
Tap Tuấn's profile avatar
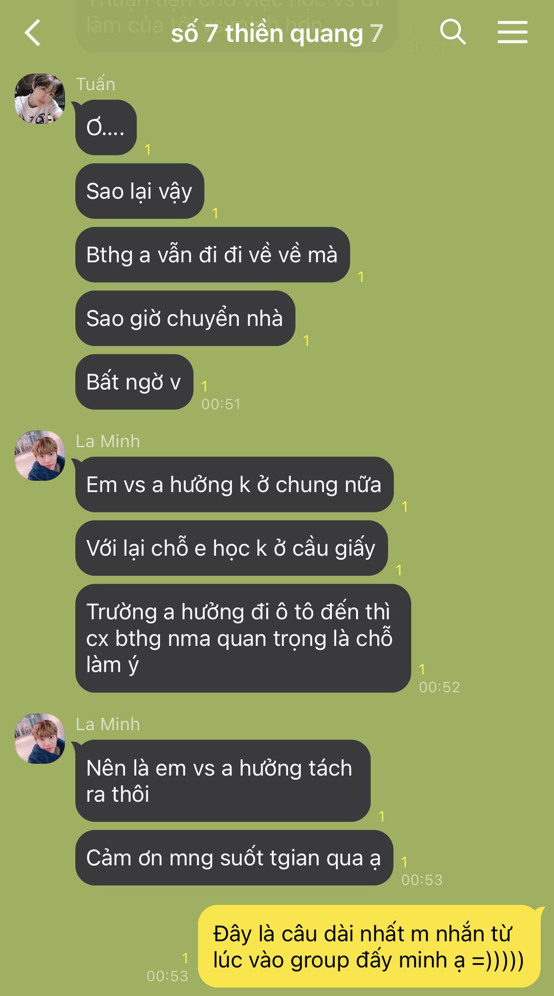pyautogui.click(x=40, y=99)
